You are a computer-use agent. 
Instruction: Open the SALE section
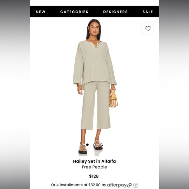click(148, 12)
